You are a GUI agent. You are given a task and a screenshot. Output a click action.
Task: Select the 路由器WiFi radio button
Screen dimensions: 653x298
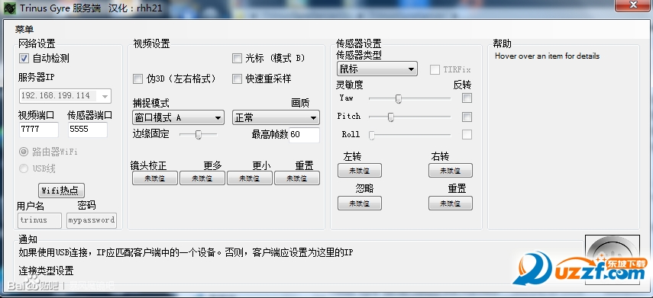click(24, 152)
